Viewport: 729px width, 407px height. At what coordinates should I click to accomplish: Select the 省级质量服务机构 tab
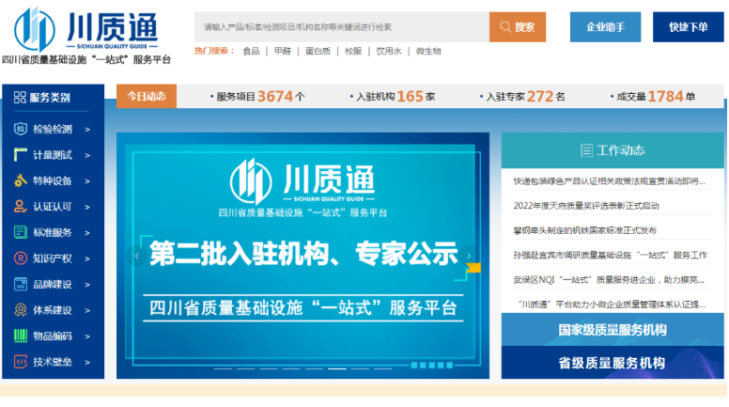pyautogui.click(x=612, y=363)
